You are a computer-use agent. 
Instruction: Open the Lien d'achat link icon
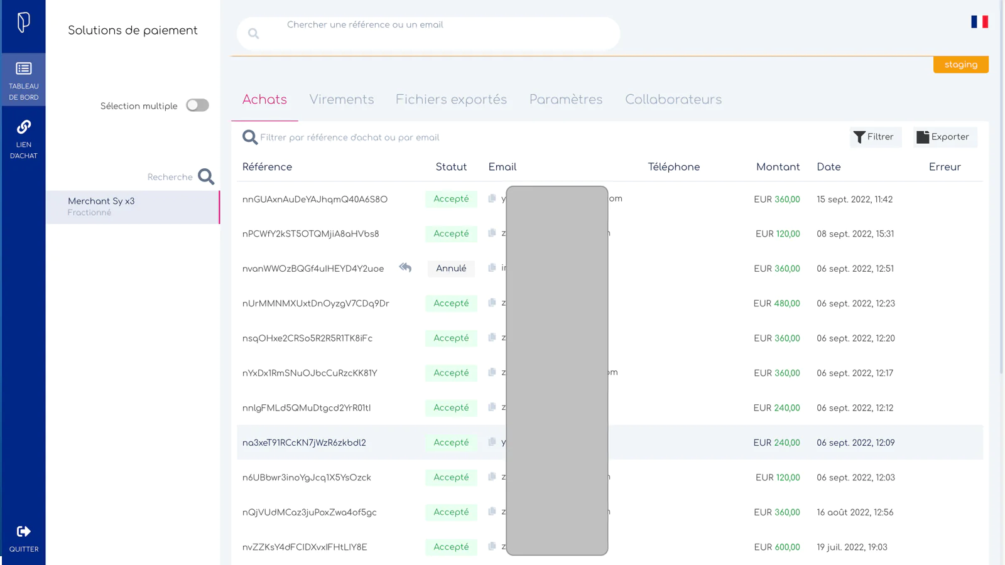(x=23, y=127)
